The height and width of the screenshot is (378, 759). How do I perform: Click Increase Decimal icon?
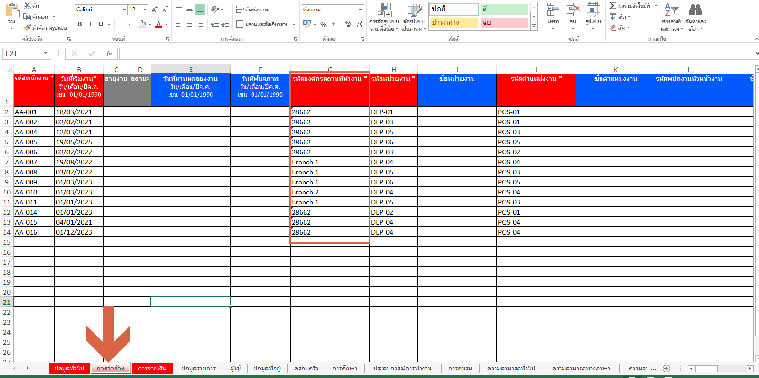click(x=348, y=24)
